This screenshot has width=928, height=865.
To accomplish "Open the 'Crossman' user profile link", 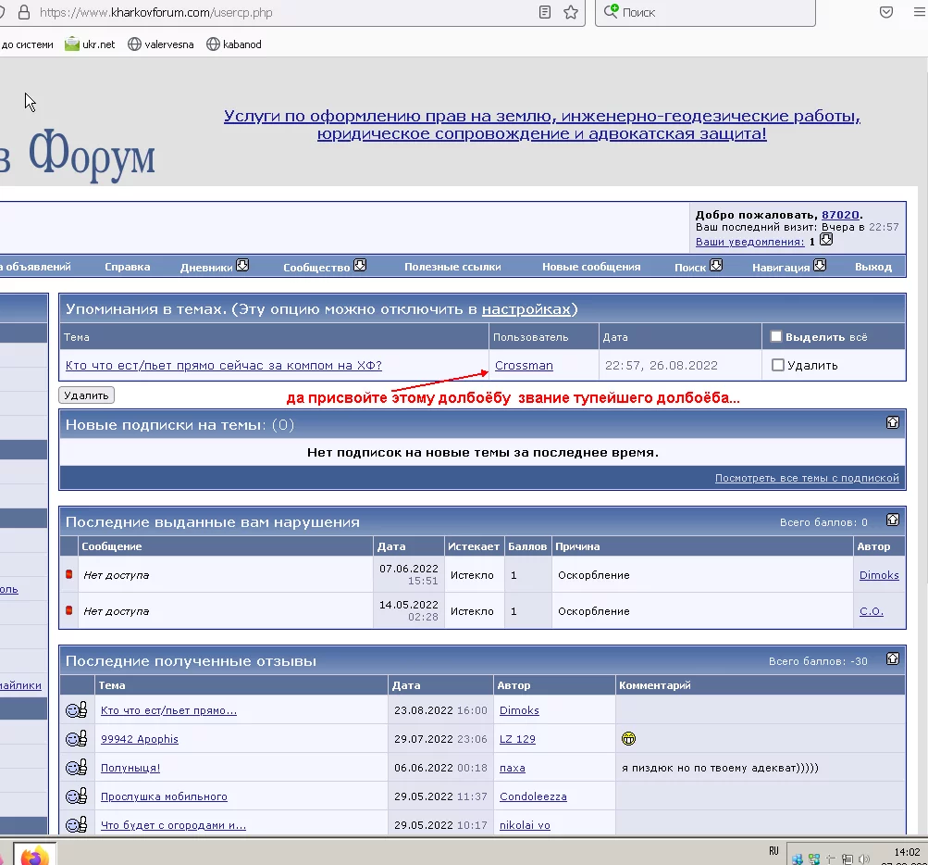I will 524,365.
